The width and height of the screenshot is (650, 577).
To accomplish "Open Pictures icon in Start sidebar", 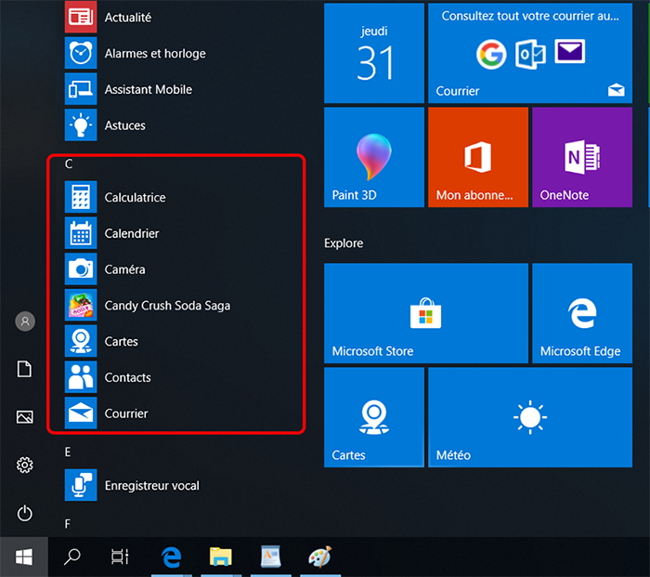I will point(24,417).
